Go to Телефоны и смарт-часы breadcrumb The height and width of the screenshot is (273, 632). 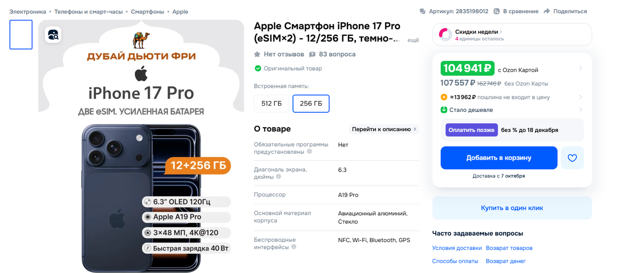pyautogui.click(x=88, y=12)
